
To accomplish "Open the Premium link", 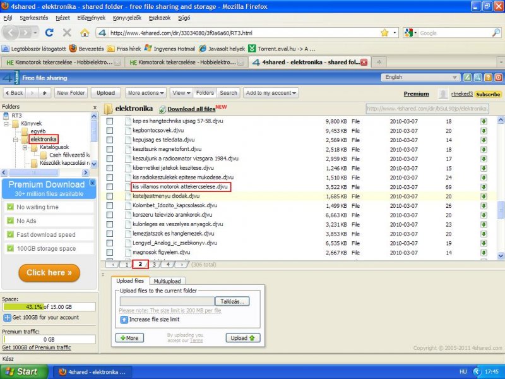I will coord(416,93).
